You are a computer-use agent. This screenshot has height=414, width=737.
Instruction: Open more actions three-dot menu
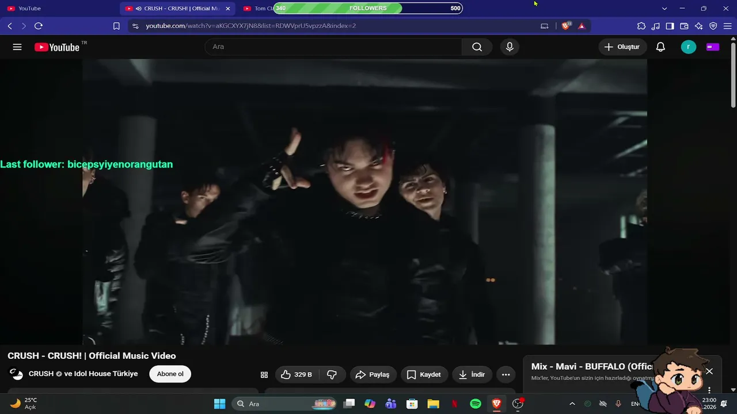click(506, 374)
